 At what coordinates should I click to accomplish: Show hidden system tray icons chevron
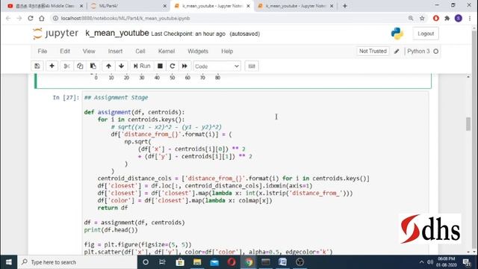point(421,262)
